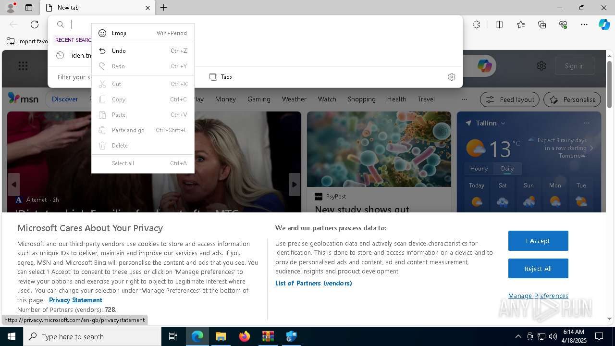This screenshot has height=346, width=615.
Task: Open Windows Start menu
Action: click(12, 336)
